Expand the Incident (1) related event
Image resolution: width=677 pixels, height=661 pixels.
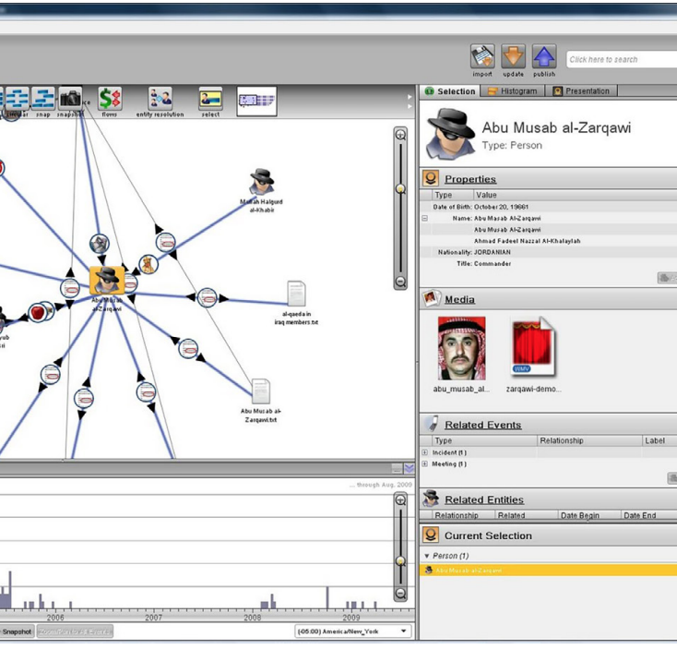pyautogui.click(x=425, y=452)
